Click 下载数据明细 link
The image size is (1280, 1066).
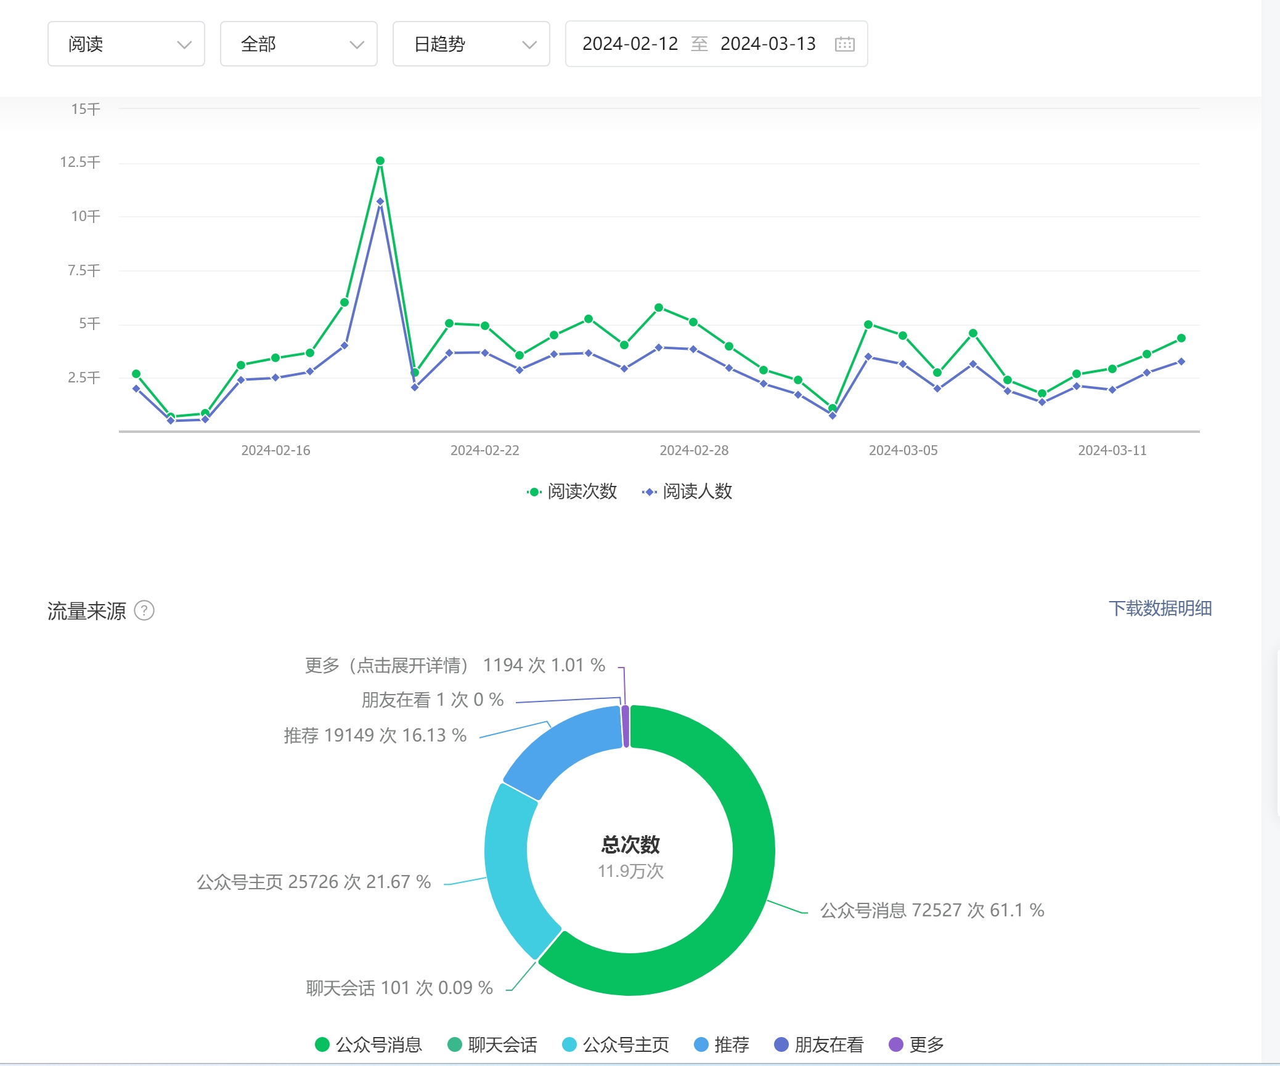pyautogui.click(x=1160, y=608)
